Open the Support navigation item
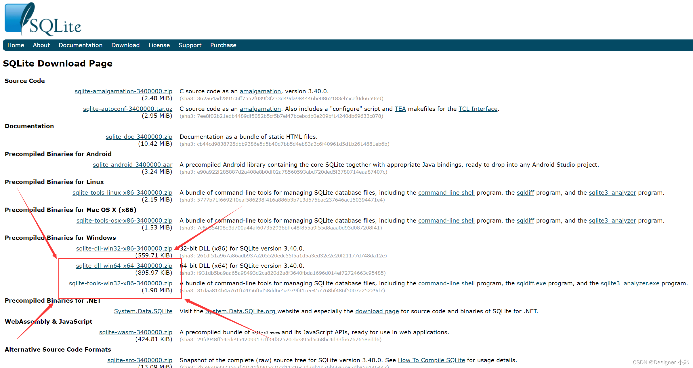This screenshot has width=693, height=368. (x=190, y=45)
